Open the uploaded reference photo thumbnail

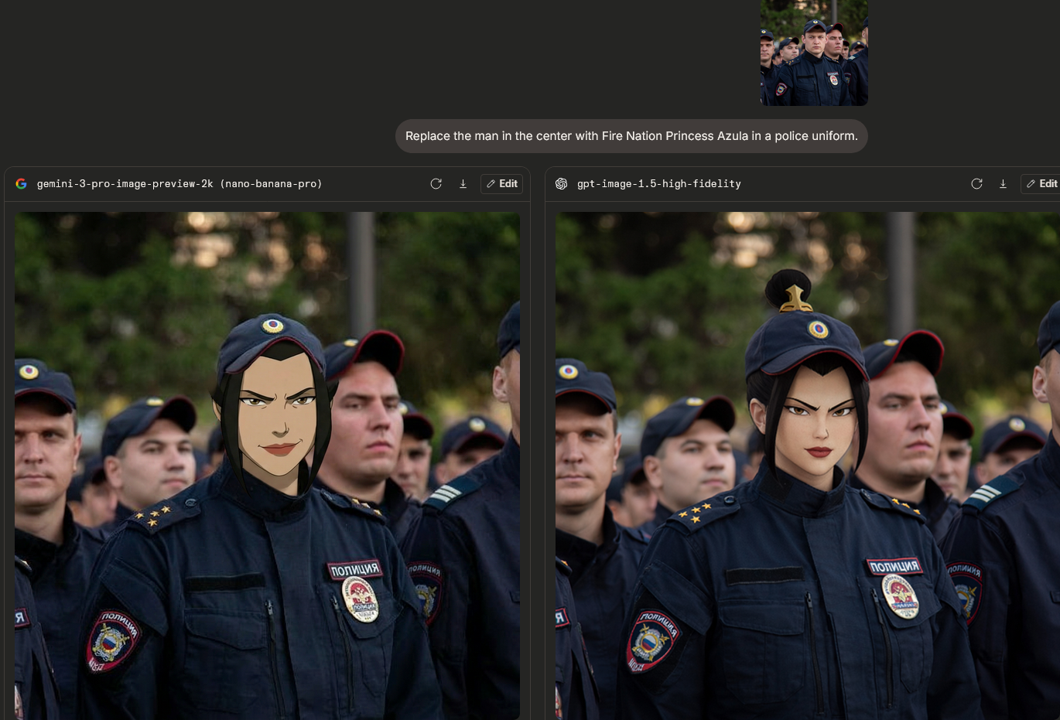[x=814, y=53]
